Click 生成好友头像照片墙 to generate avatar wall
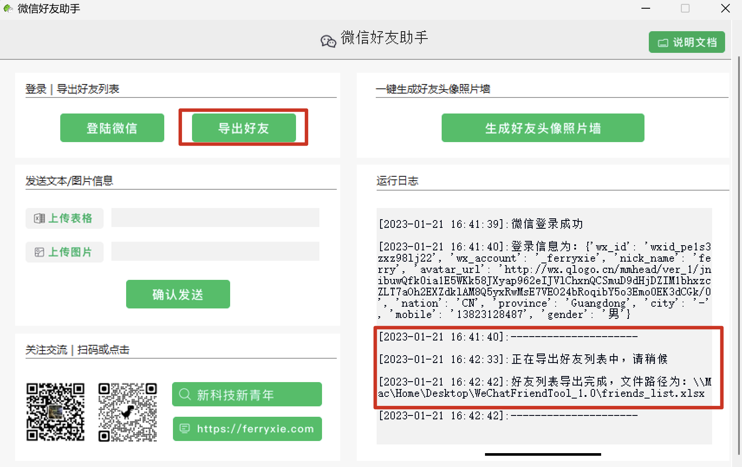This screenshot has width=742, height=467. 543,127
